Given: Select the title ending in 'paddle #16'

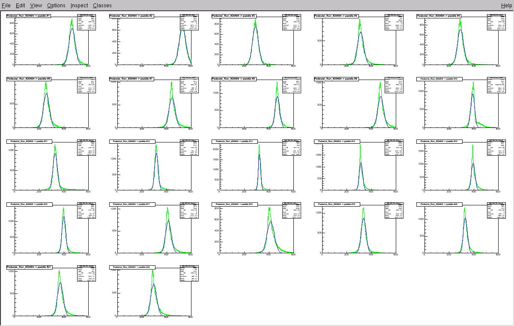Looking at the screenshot, I should pos(29,204).
